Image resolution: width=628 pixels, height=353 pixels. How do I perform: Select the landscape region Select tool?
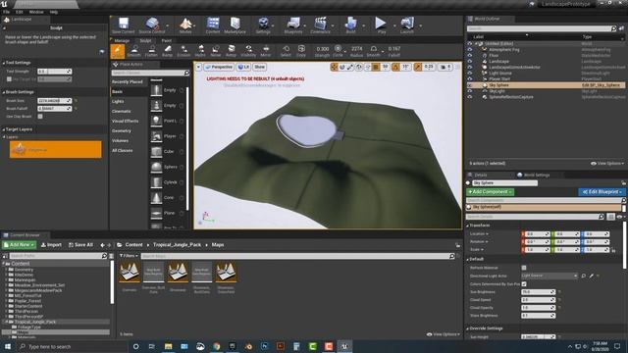pyautogui.click(x=286, y=51)
